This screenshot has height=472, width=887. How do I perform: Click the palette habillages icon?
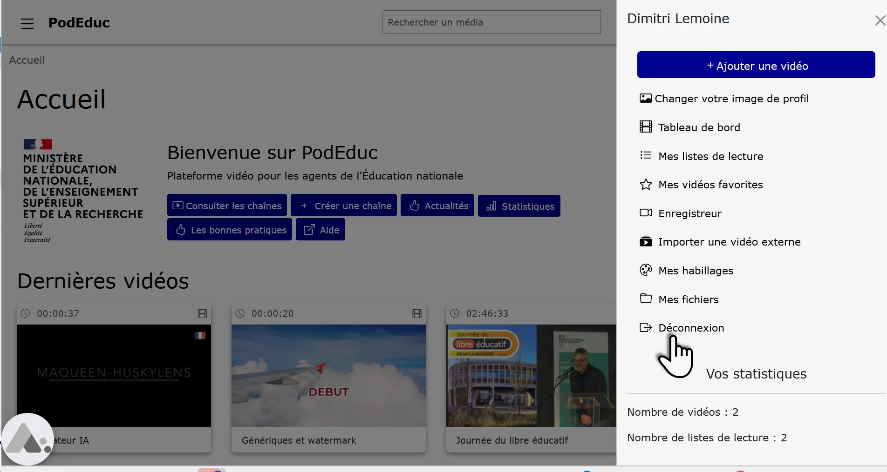tap(646, 270)
